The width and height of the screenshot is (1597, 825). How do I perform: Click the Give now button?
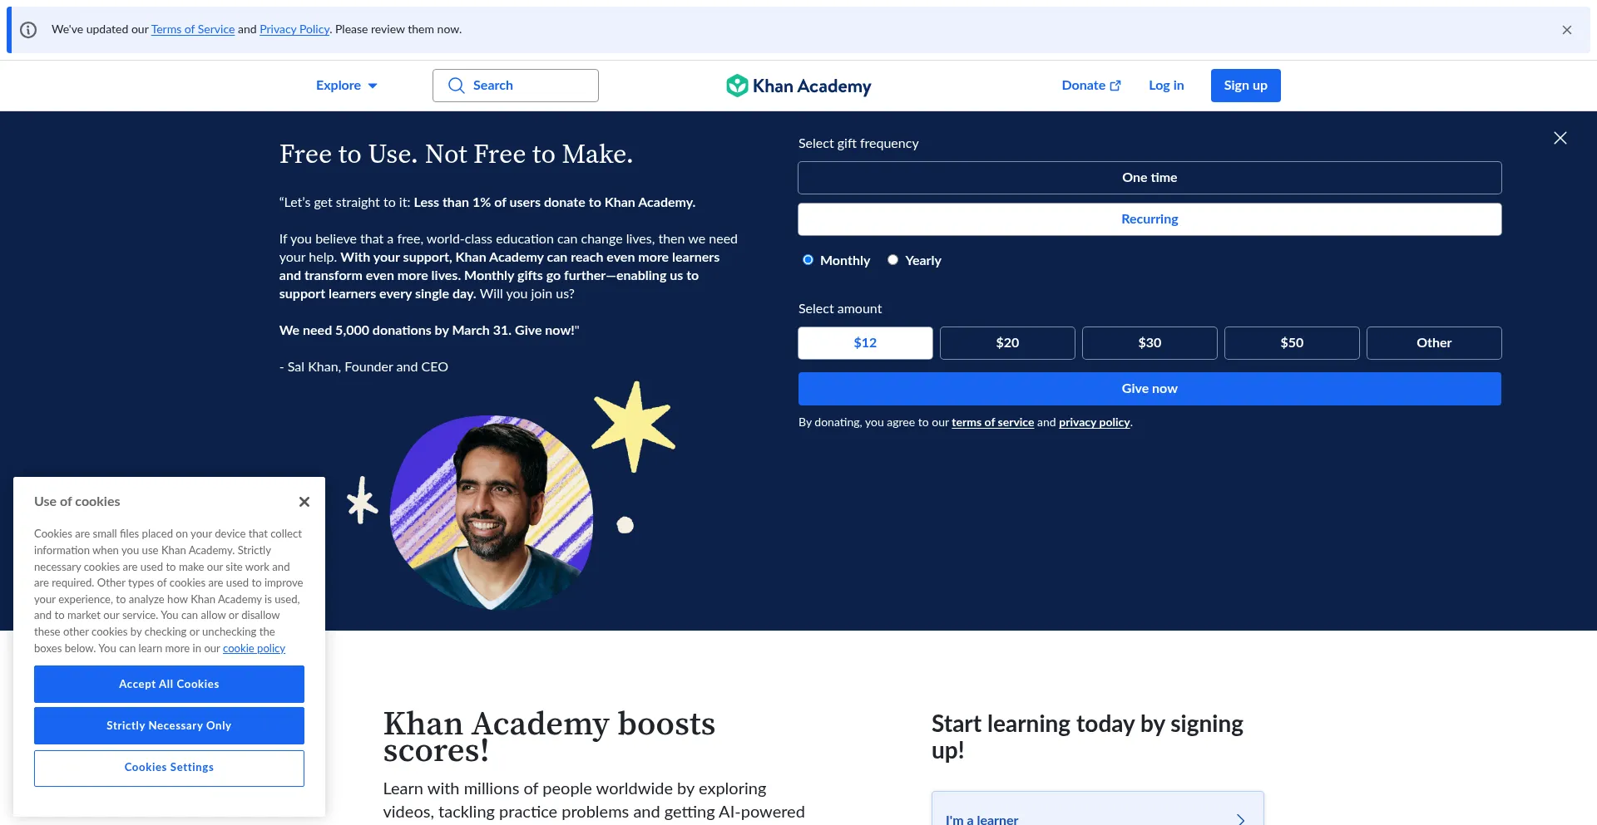tap(1150, 389)
